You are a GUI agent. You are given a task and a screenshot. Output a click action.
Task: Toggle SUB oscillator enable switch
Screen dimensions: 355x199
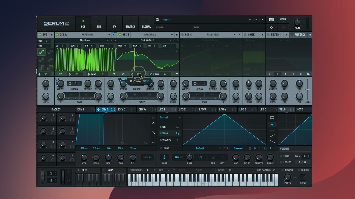(x=40, y=35)
